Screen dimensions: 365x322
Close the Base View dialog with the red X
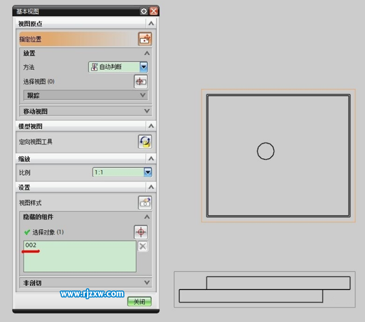click(154, 11)
